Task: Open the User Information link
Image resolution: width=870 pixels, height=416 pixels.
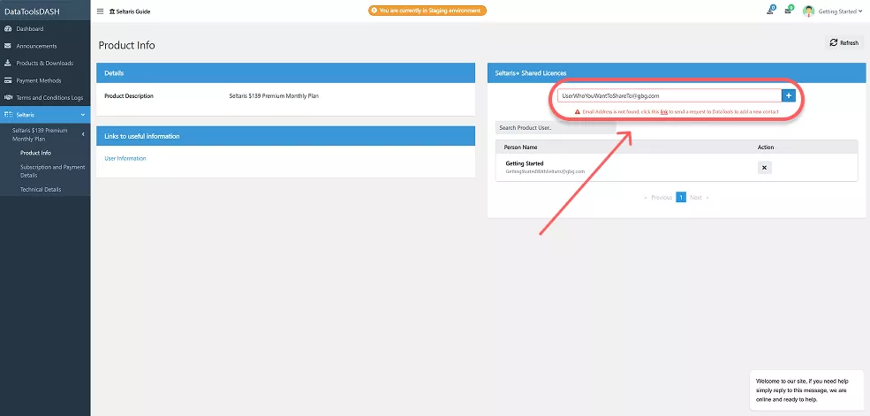Action: 125,158
